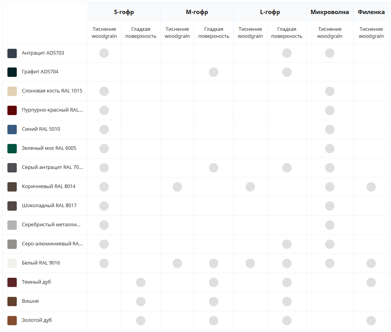This screenshot has width=391, height=332.
Task: Click Филенка dot for Коричневый RAL 8014
Action: [371, 187]
